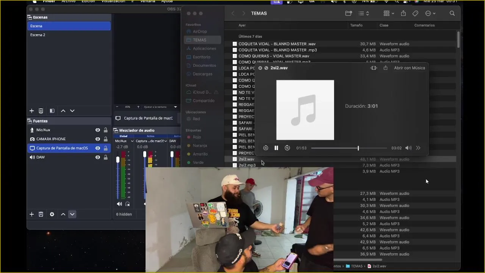Screen dimensions: 485x273
Task: Toggle visibility of Mic/Aux source
Action: tap(98, 130)
